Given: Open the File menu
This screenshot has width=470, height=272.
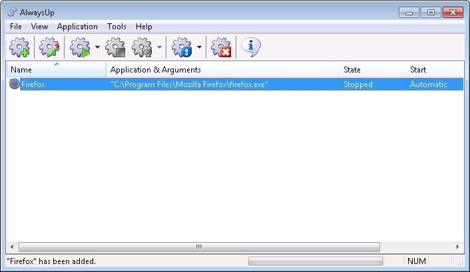Looking at the screenshot, I should 16,27.
